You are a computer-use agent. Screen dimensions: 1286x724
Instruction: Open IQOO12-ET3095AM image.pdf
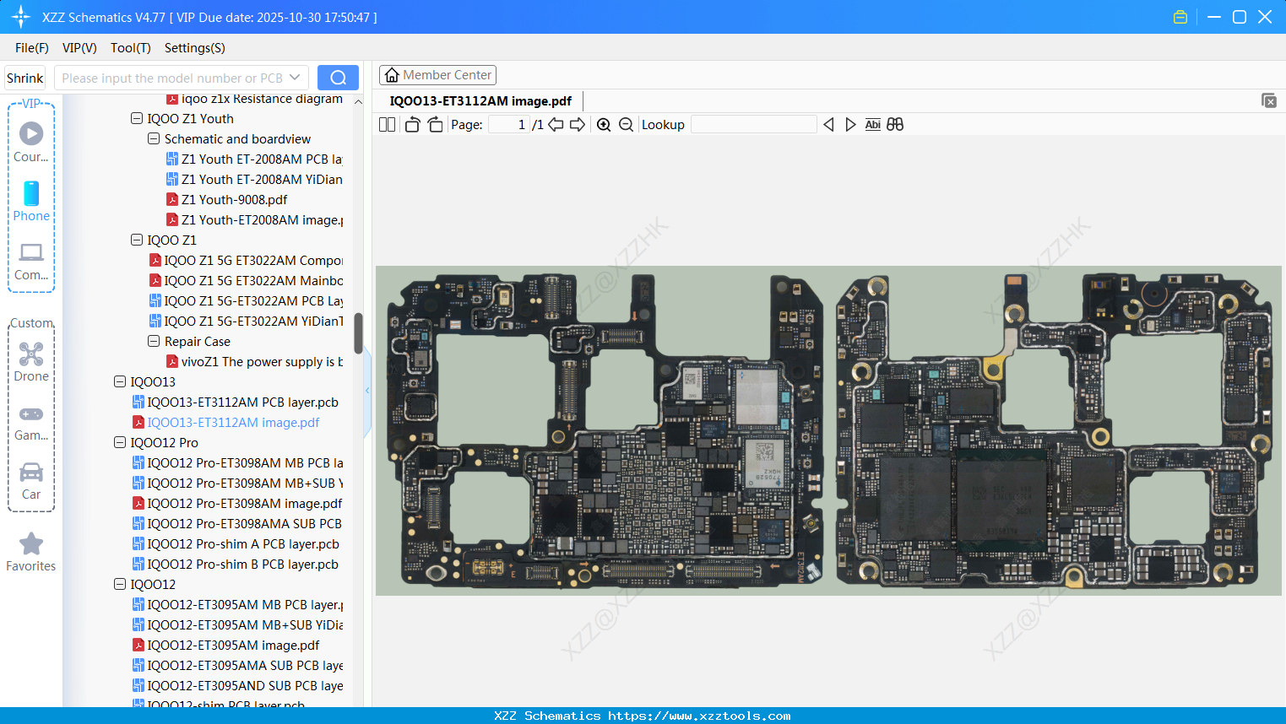point(225,646)
